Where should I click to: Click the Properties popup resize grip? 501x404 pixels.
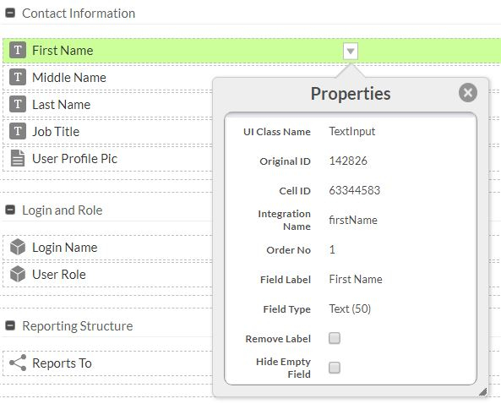[x=482, y=391]
